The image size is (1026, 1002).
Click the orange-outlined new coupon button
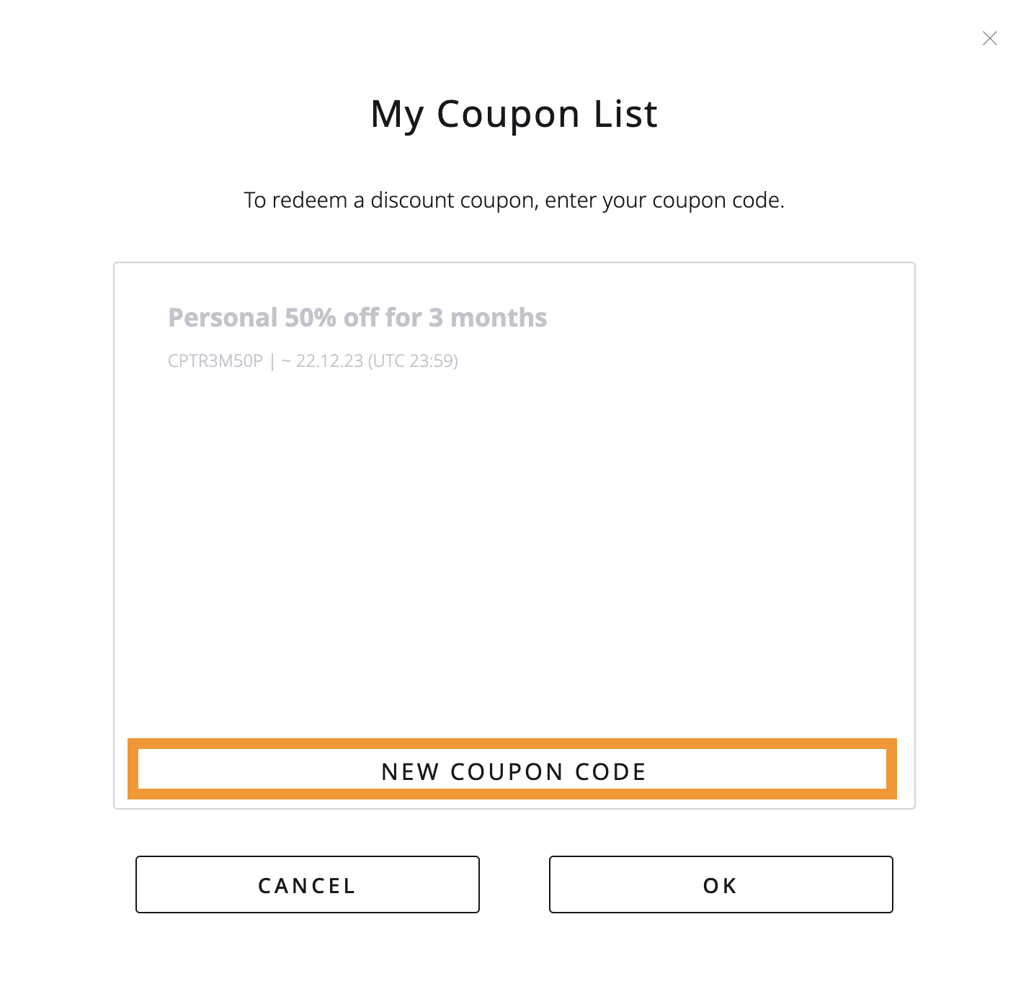coord(512,771)
